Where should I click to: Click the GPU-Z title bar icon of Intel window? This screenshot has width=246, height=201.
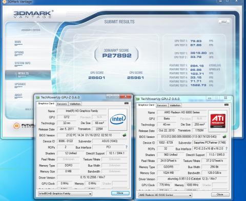tap(37, 97)
